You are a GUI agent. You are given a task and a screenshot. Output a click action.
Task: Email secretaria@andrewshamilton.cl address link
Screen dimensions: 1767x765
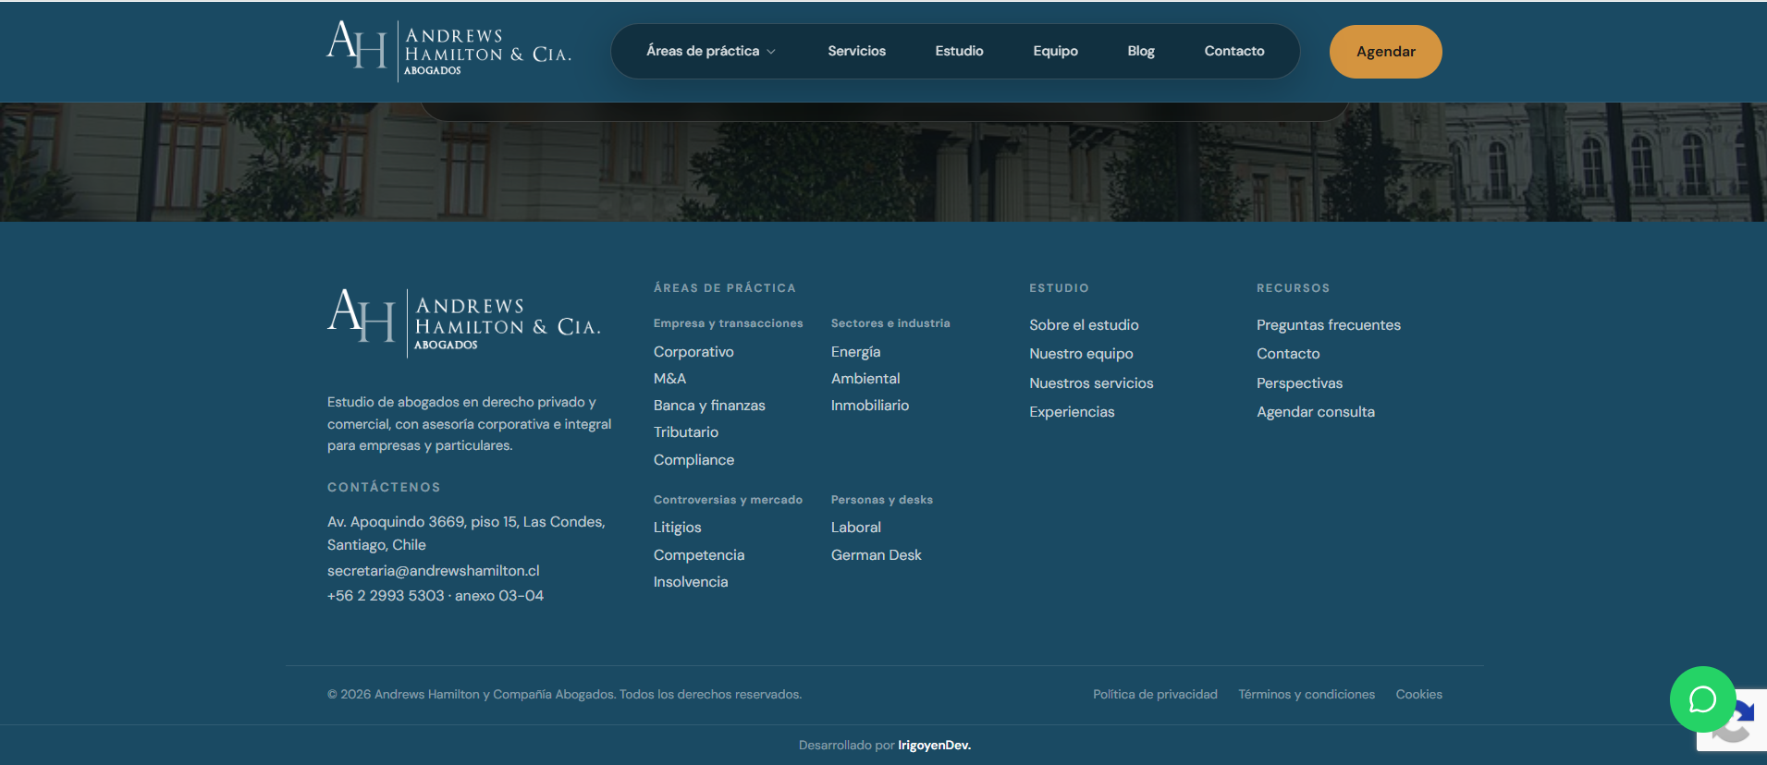coord(434,571)
